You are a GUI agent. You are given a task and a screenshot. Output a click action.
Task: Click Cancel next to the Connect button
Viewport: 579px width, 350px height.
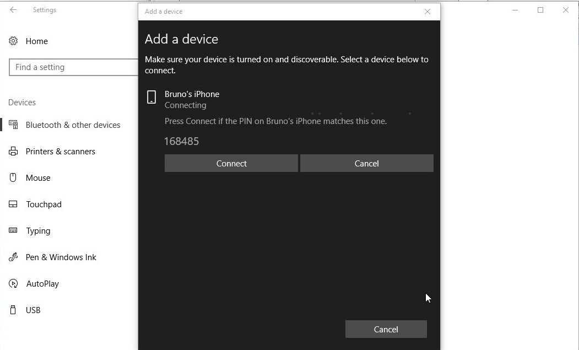coord(366,164)
